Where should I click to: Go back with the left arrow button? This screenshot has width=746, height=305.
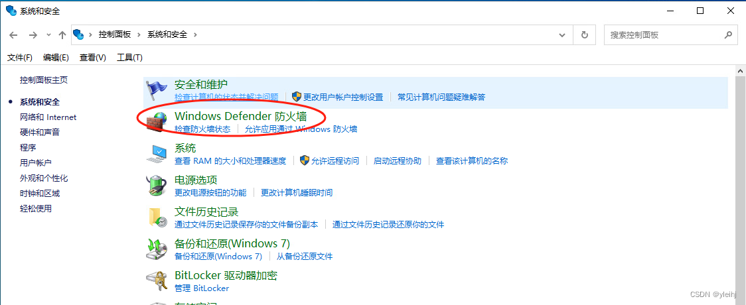click(x=13, y=34)
